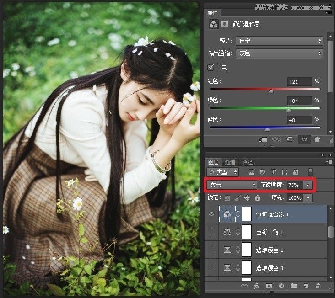The image size is (335, 298).
Task: Show the 选取颜色 4 layer
Action: coord(211,267)
